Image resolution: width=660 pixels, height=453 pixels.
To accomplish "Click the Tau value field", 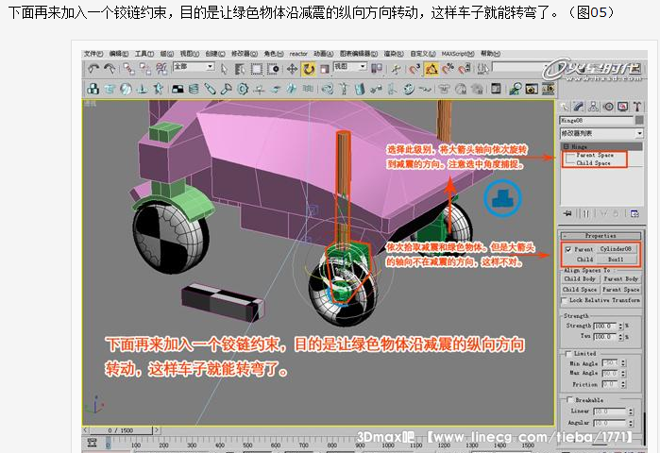I will point(605,337).
